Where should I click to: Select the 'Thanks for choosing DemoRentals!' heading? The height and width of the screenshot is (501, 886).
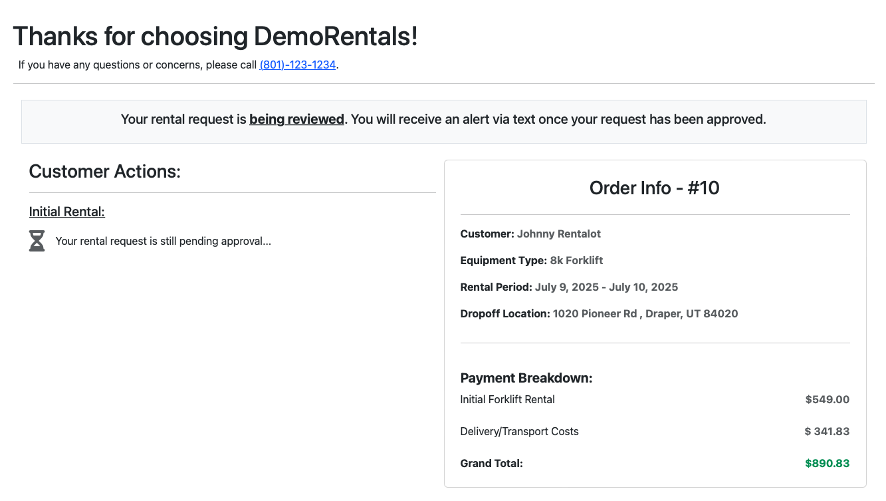(x=215, y=36)
